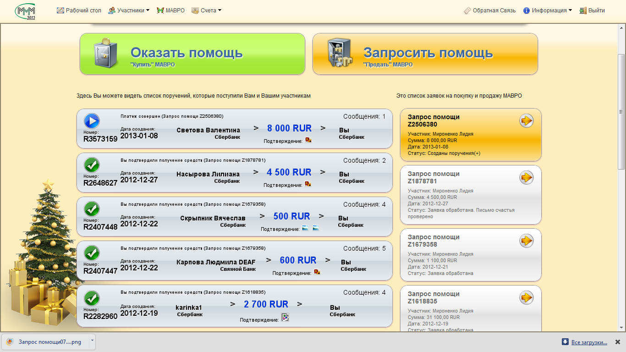Open Сообщения: 4 for order R2282960
Image resolution: width=626 pixels, height=352 pixels.
tap(364, 292)
